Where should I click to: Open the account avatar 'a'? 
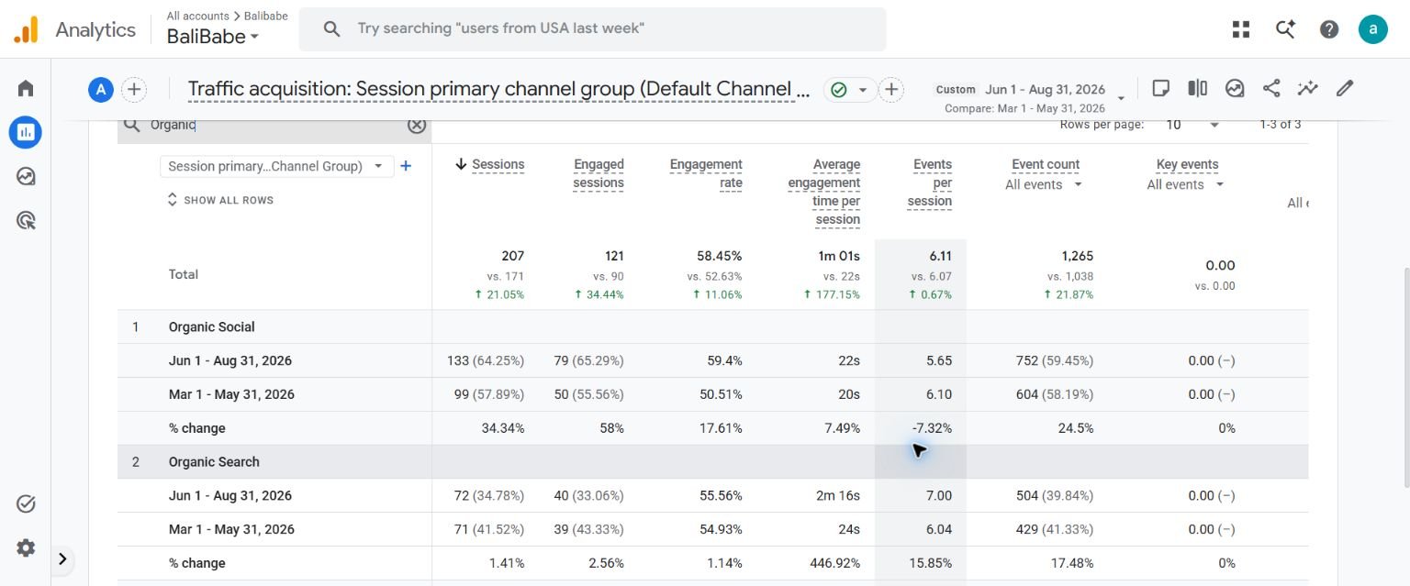(1373, 29)
